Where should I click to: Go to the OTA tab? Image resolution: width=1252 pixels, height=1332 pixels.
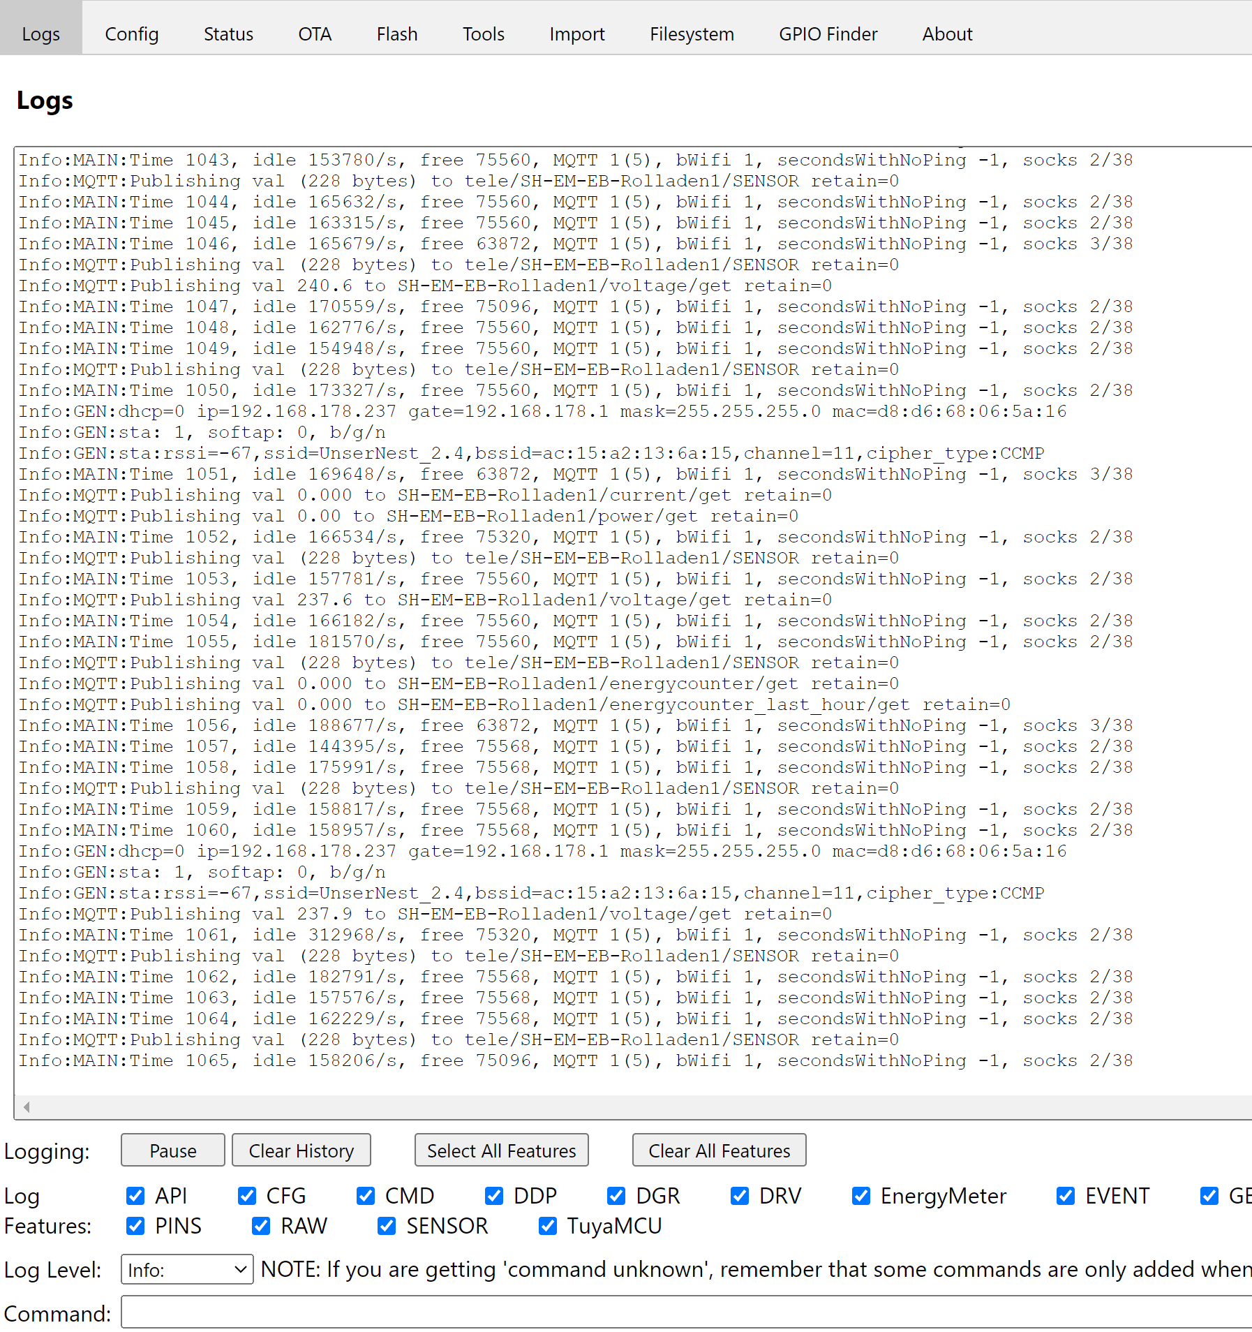point(315,34)
